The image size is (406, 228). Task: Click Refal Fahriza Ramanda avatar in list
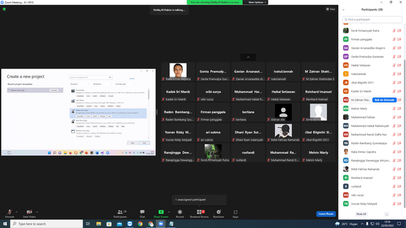point(346,169)
